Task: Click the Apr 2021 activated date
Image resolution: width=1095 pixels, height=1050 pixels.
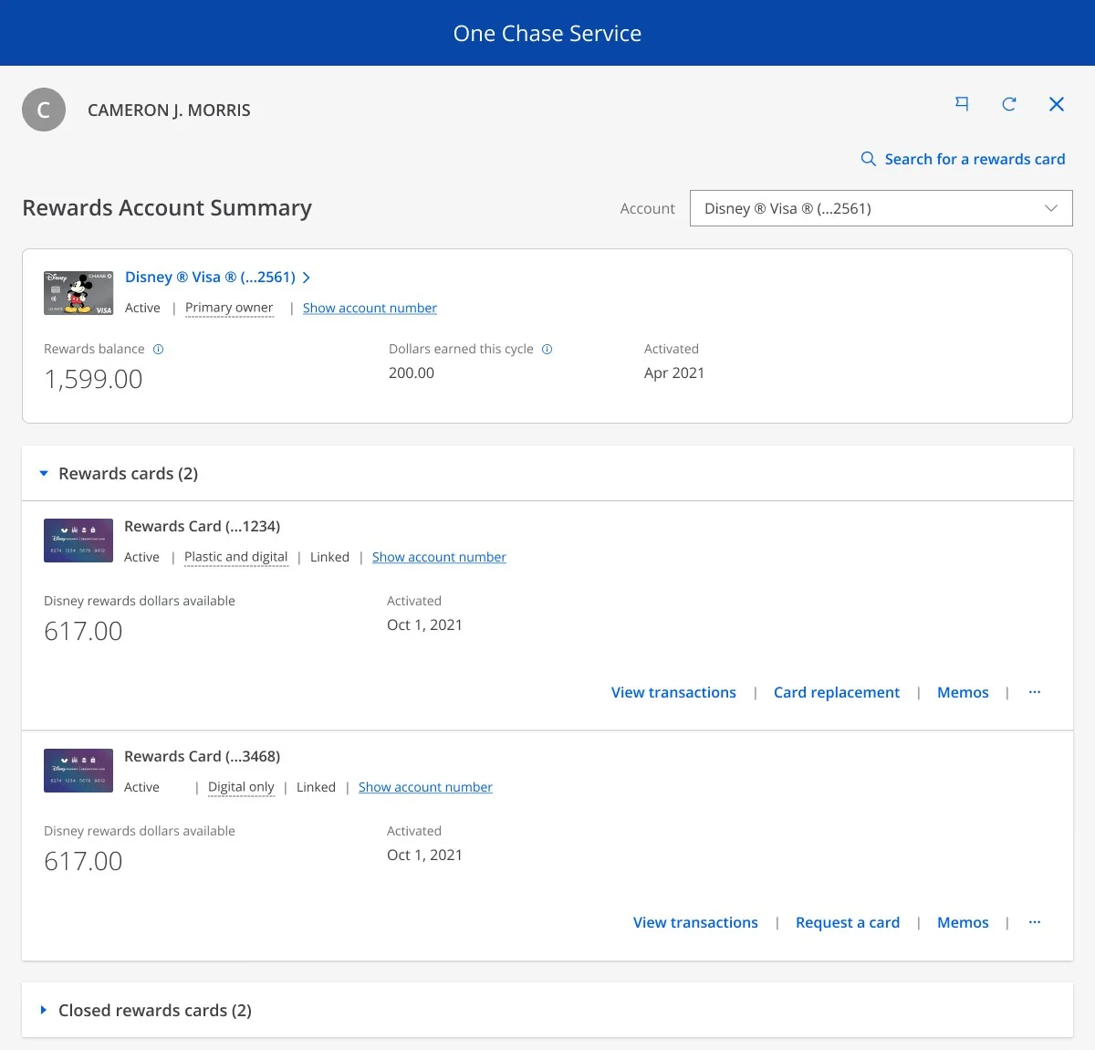Action: coord(674,373)
